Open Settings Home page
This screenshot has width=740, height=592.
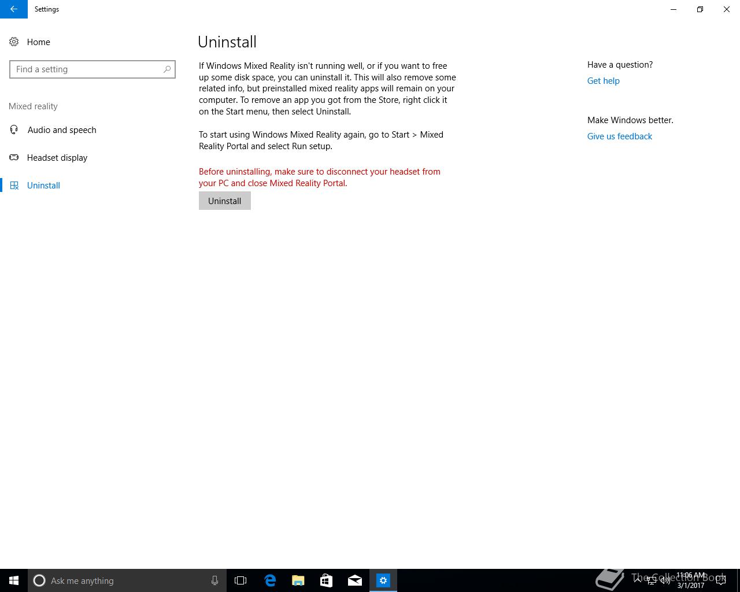pyautogui.click(x=38, y=42)
